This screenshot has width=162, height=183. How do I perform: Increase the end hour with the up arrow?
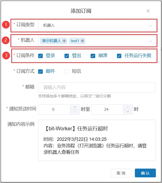click(128, 107)
